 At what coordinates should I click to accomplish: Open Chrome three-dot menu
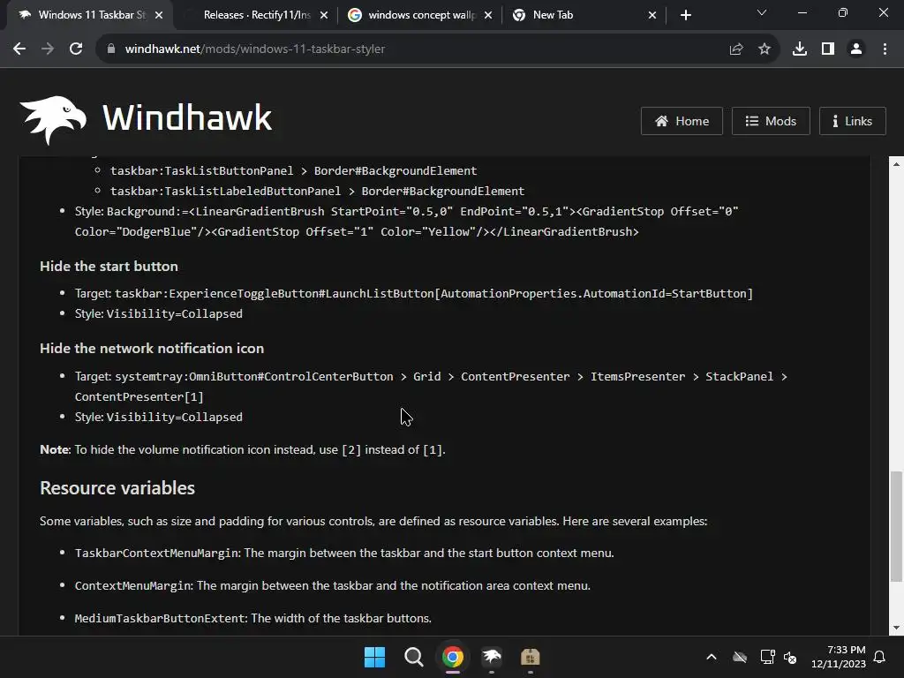[x=885, y=49]
